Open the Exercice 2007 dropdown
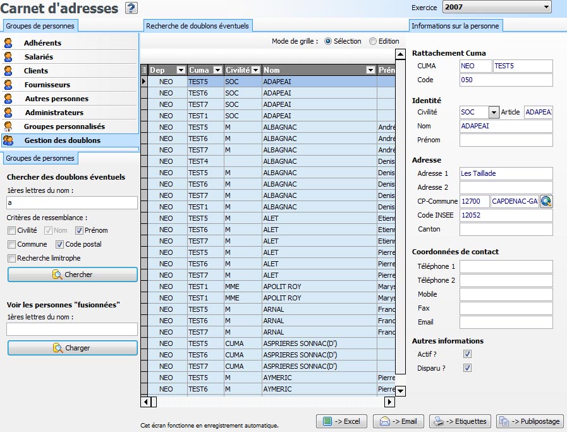 (x=546, y=7)
